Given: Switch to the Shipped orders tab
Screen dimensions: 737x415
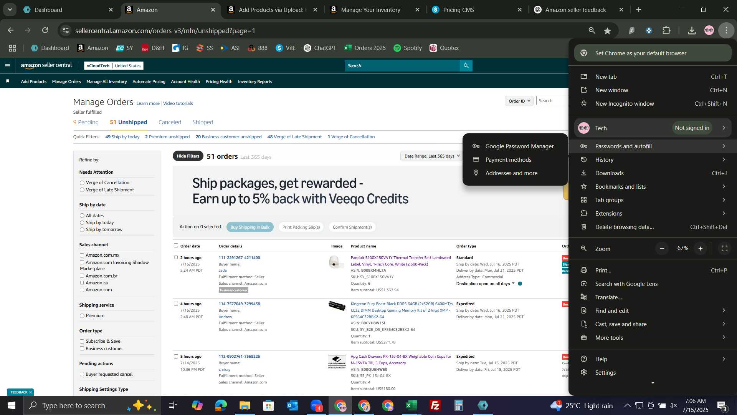Looking at the screenshot, I should 203,122.
